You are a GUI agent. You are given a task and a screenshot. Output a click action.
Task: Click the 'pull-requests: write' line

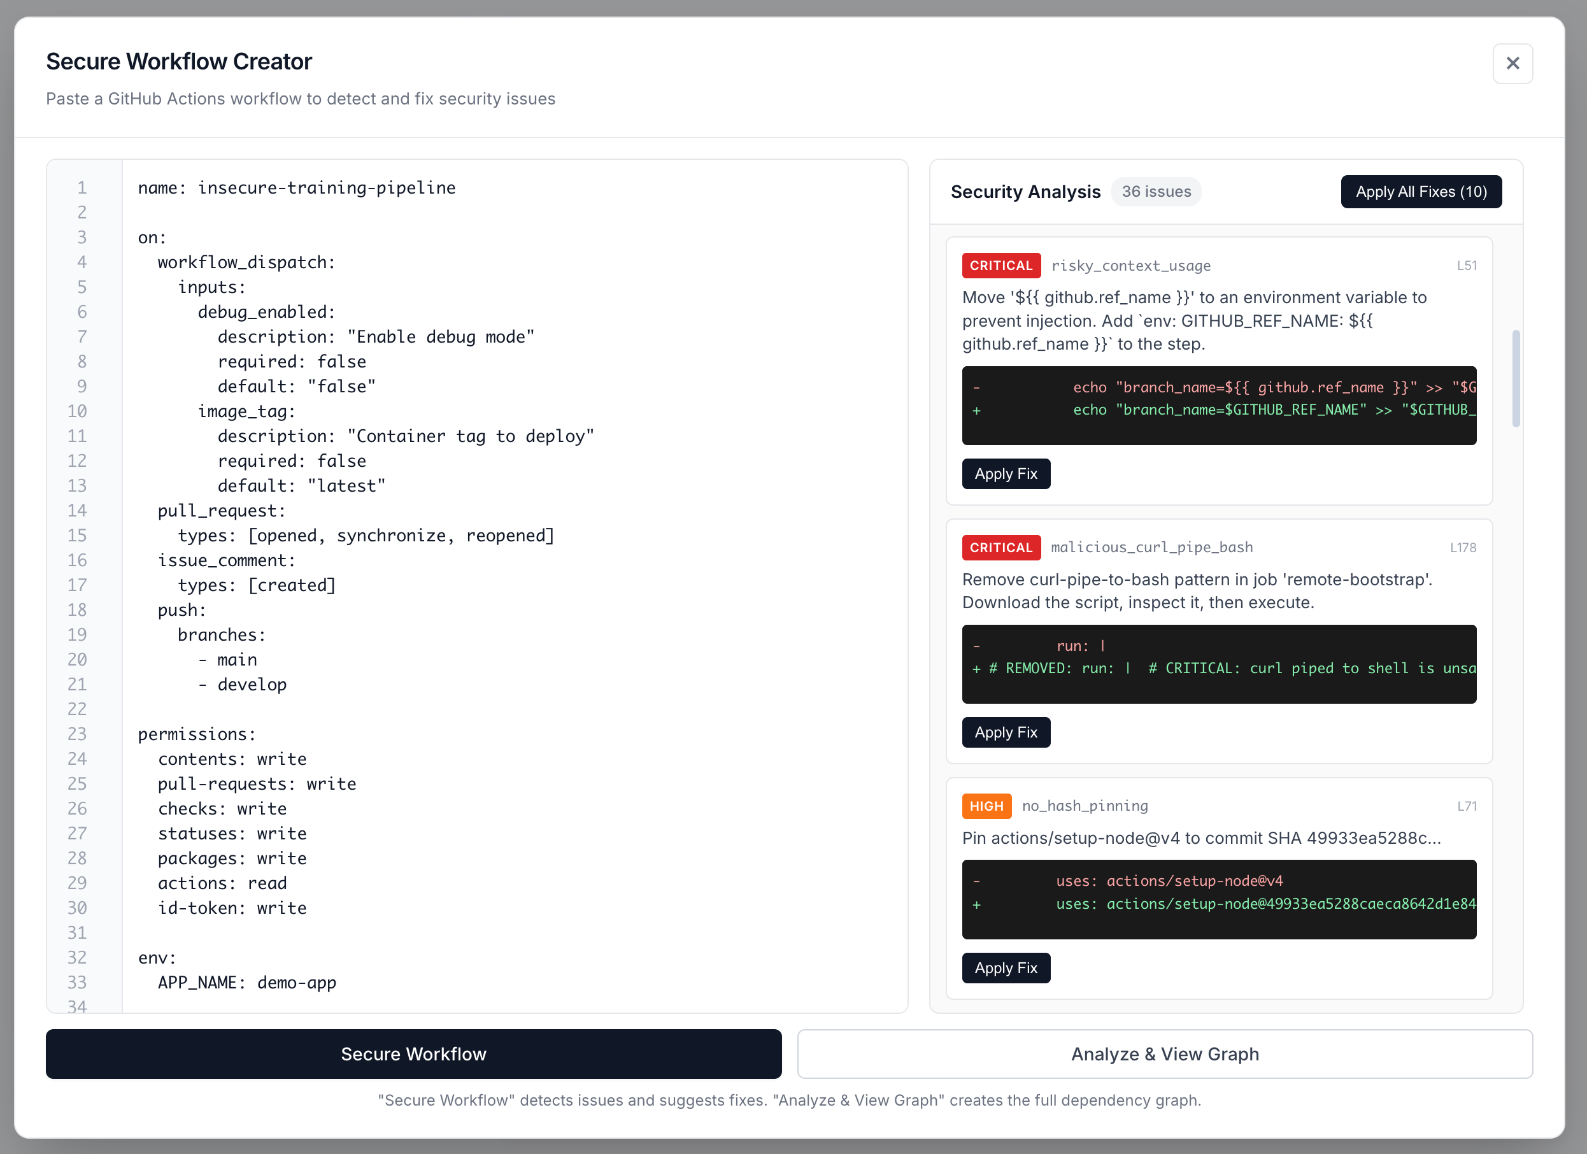[257, 784]
